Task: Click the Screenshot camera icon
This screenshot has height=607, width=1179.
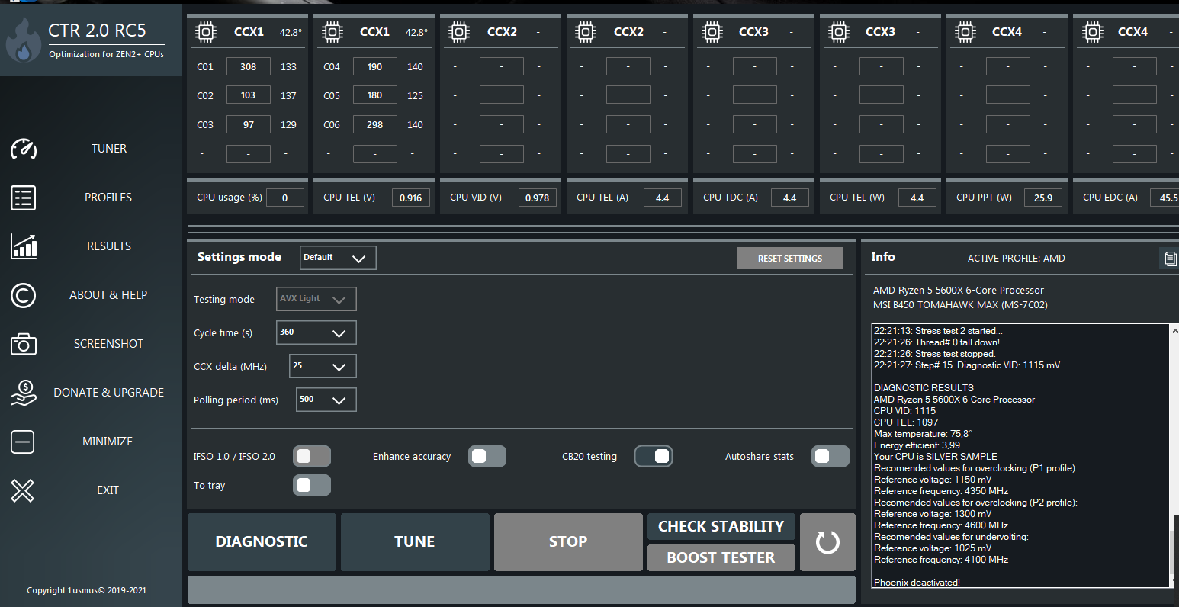Action: tap(24, 344)
